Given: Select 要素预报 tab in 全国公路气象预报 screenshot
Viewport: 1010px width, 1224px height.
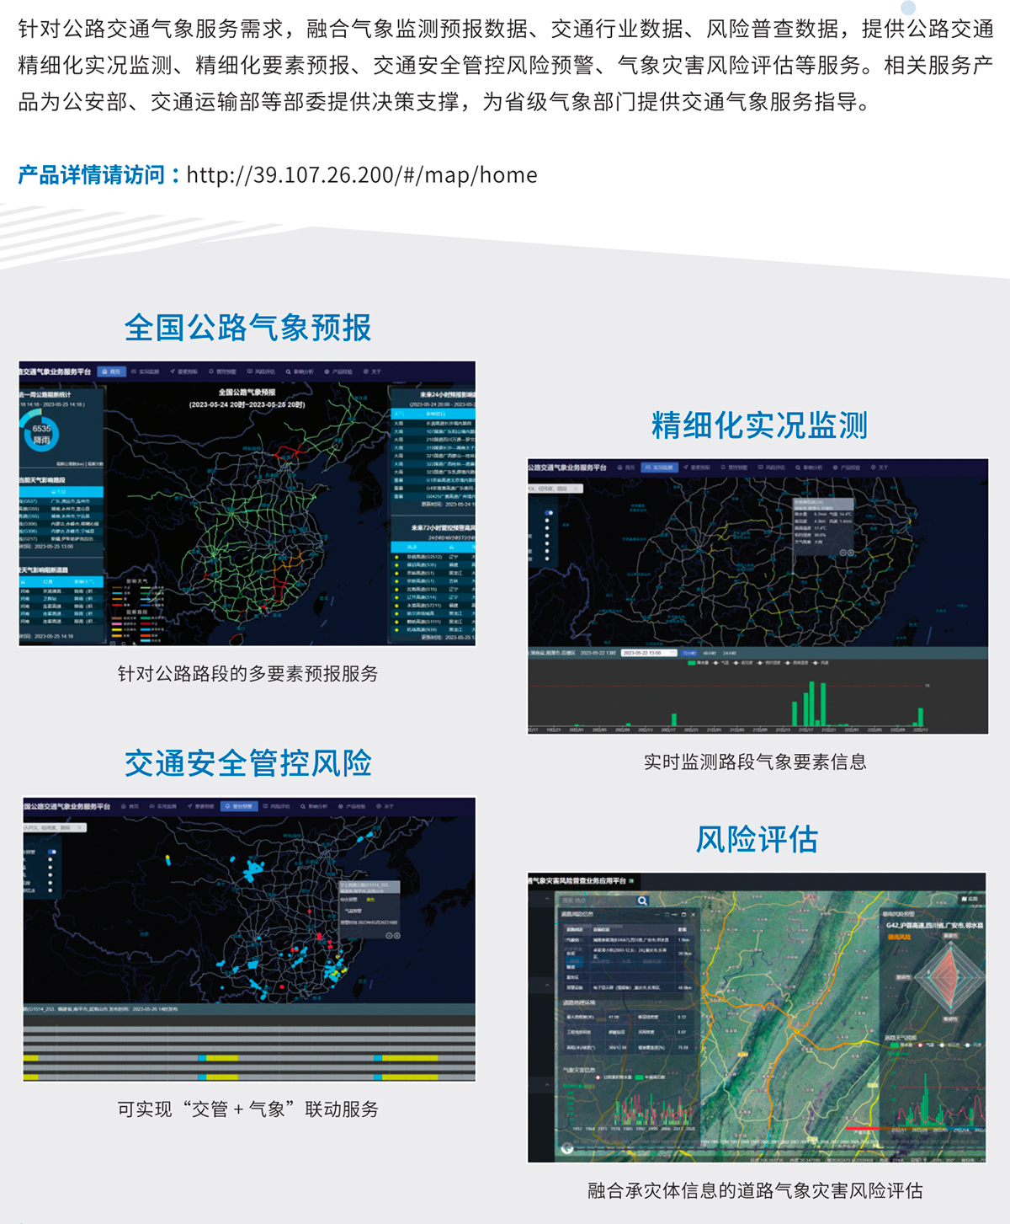Looking at the screenshot, I should click(183, 371).
